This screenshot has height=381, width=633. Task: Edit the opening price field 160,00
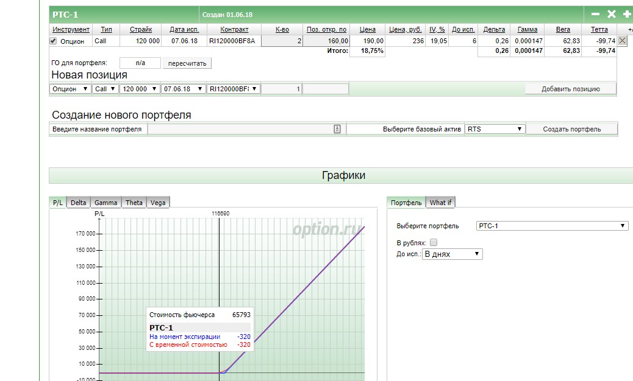tap(326, 41)
